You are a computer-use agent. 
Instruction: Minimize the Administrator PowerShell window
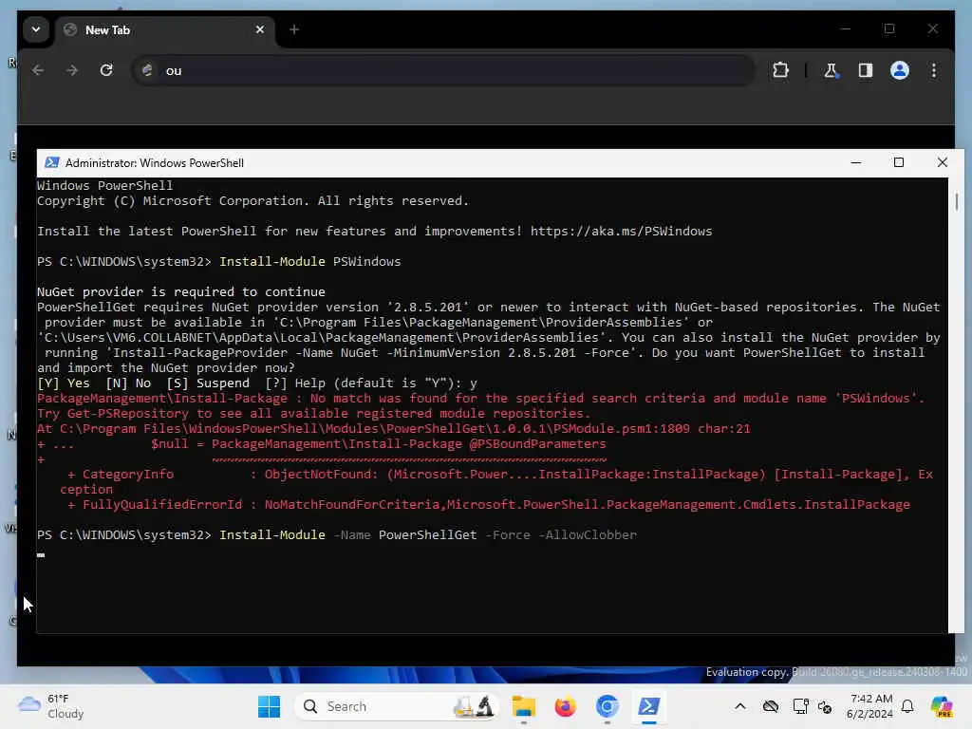coord(856,163)
